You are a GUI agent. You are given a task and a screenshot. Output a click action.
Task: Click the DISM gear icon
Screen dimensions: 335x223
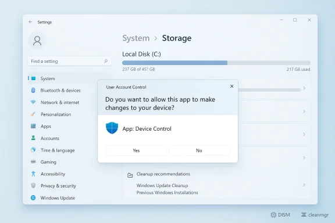tap(273, 215)
